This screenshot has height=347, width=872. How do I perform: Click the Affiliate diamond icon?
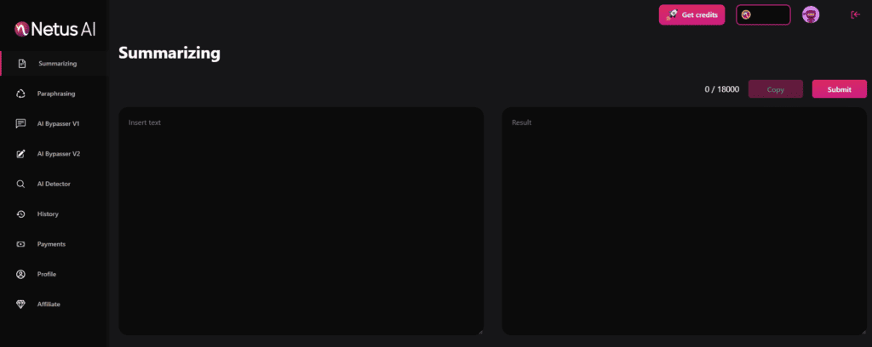point(21,304)
